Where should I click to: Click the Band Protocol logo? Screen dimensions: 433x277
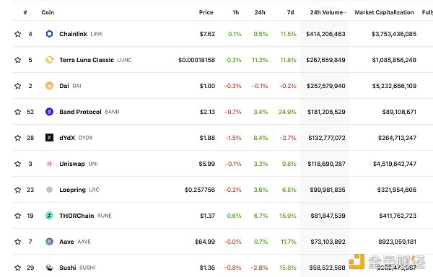click(x=49, y=112)
